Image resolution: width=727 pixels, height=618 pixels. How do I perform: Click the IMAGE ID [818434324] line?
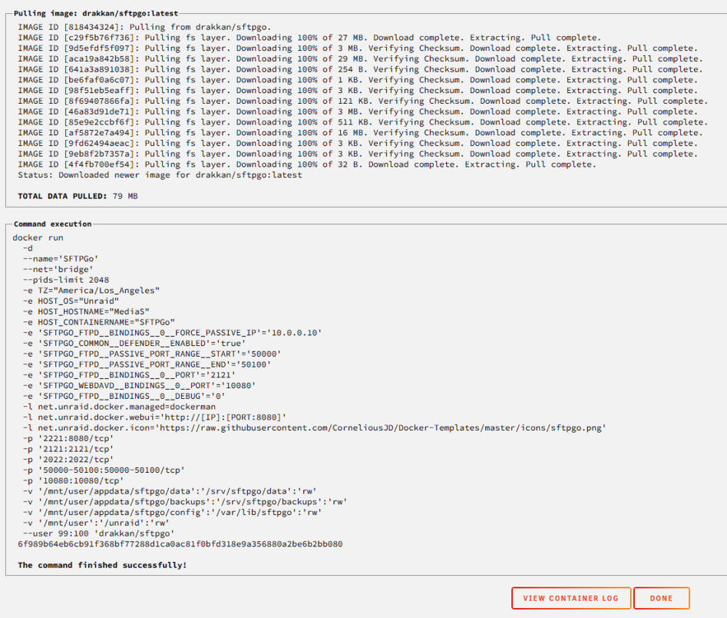[145, 27]
